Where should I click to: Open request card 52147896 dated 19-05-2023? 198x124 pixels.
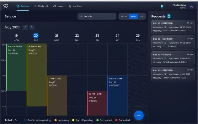point(173,27)
